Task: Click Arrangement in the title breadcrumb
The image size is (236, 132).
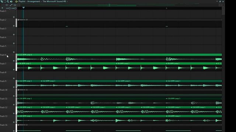Action: pos(34,1)
